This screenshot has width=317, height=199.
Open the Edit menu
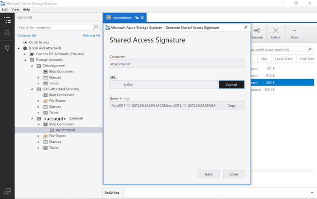[4, 9]
